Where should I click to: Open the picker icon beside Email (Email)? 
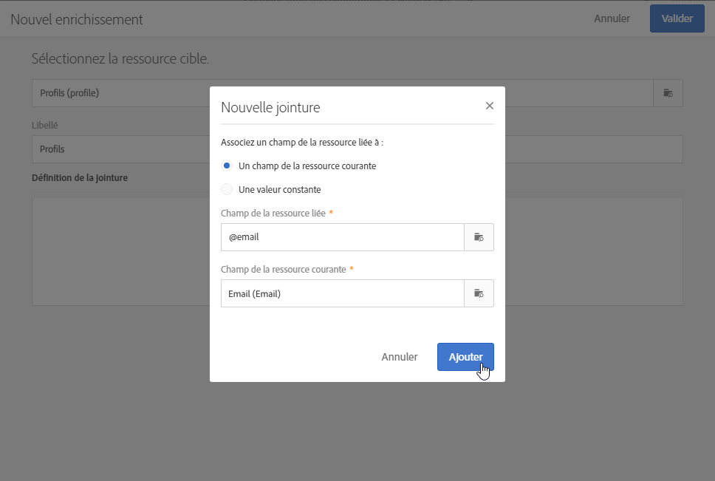coord(479,293)
